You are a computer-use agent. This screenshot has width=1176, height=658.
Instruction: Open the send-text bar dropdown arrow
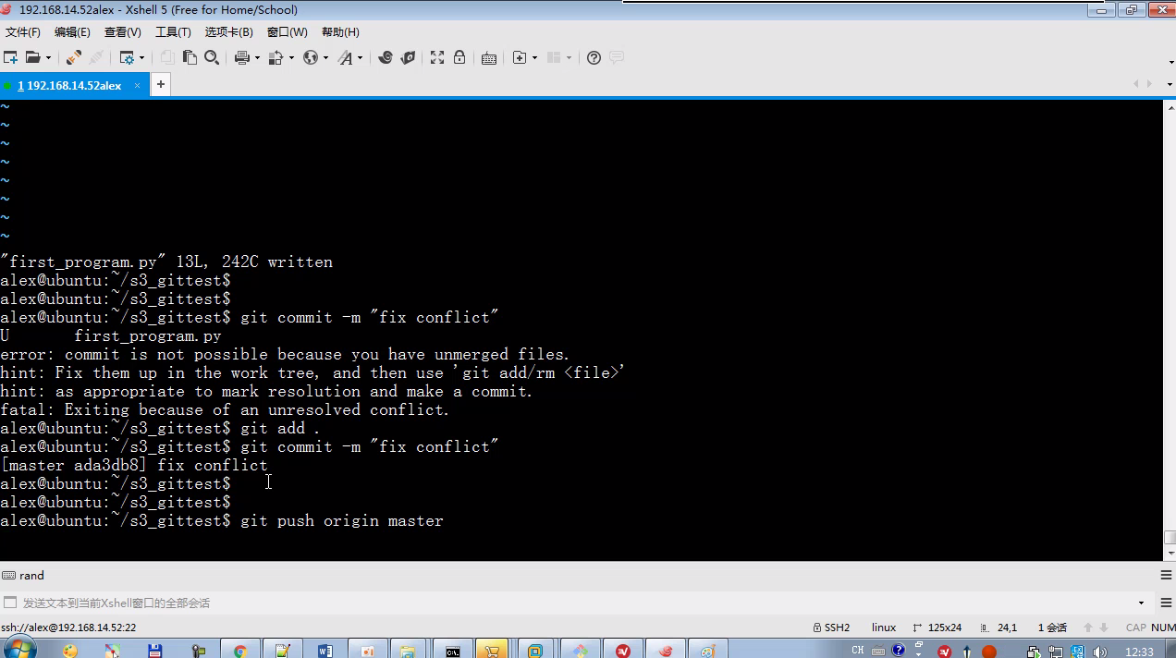[1141, 603]
